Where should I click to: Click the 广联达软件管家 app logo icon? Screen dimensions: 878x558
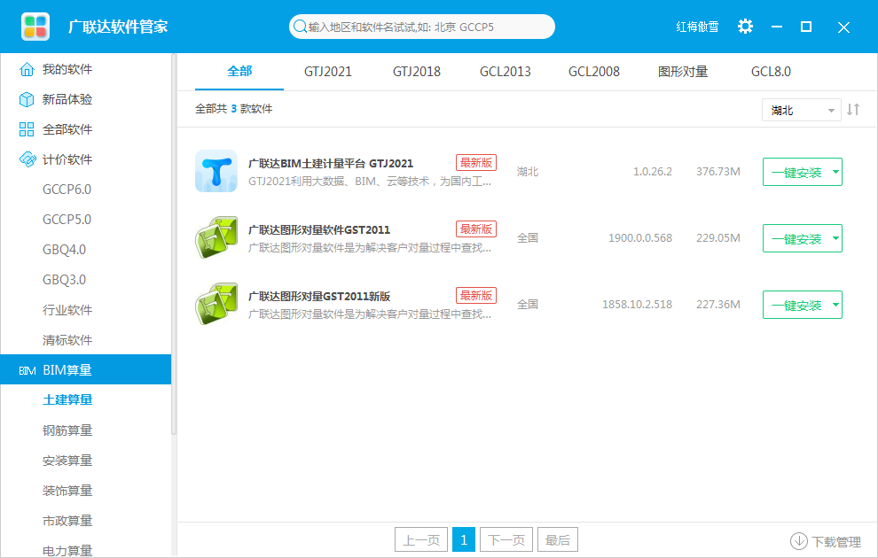tap(35, 27)
